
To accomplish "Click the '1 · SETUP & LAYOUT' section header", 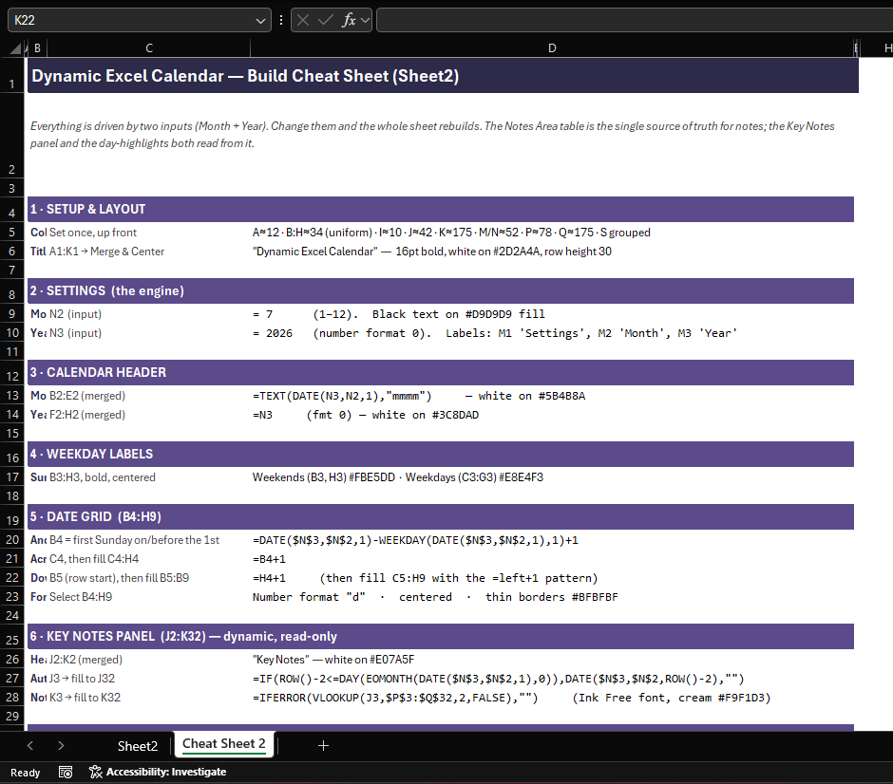I will point(441,210).
